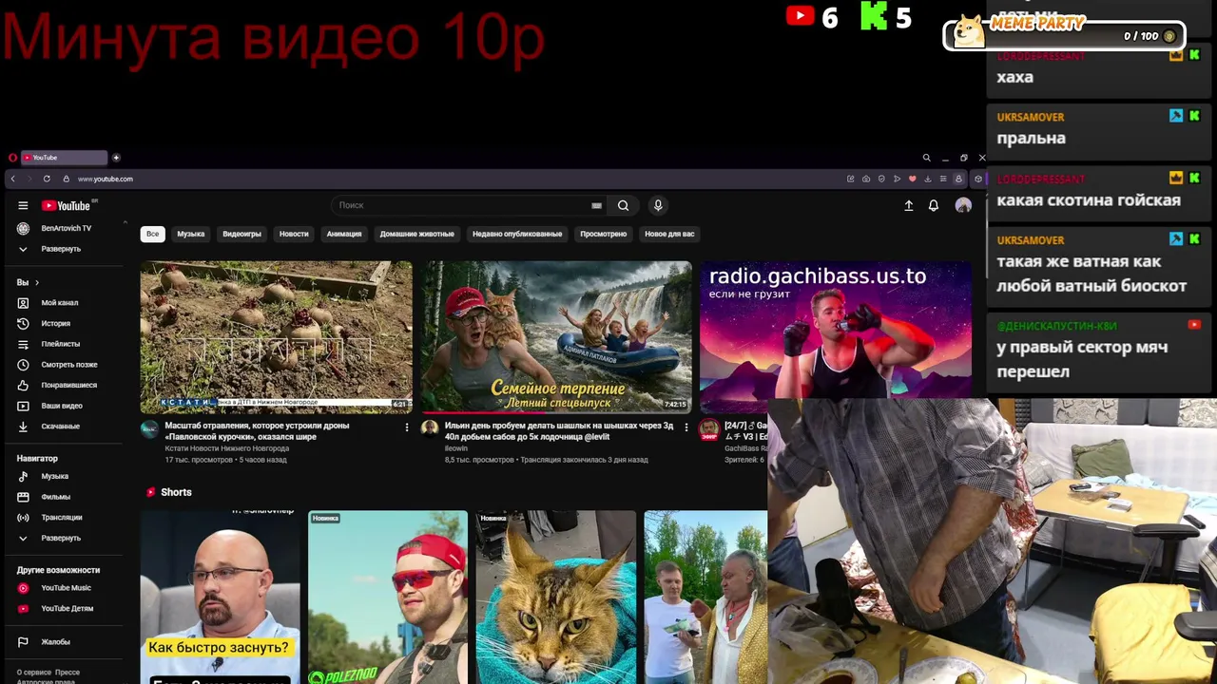Image resolution: width=1217 pixels, height=684 pixels.
Task: Open Opera easy setup sliders icon
Action: 943,179
